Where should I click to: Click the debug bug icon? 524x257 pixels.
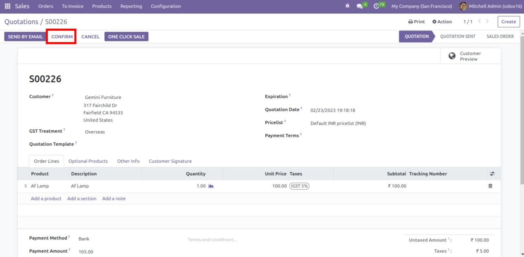click(347, 6)
